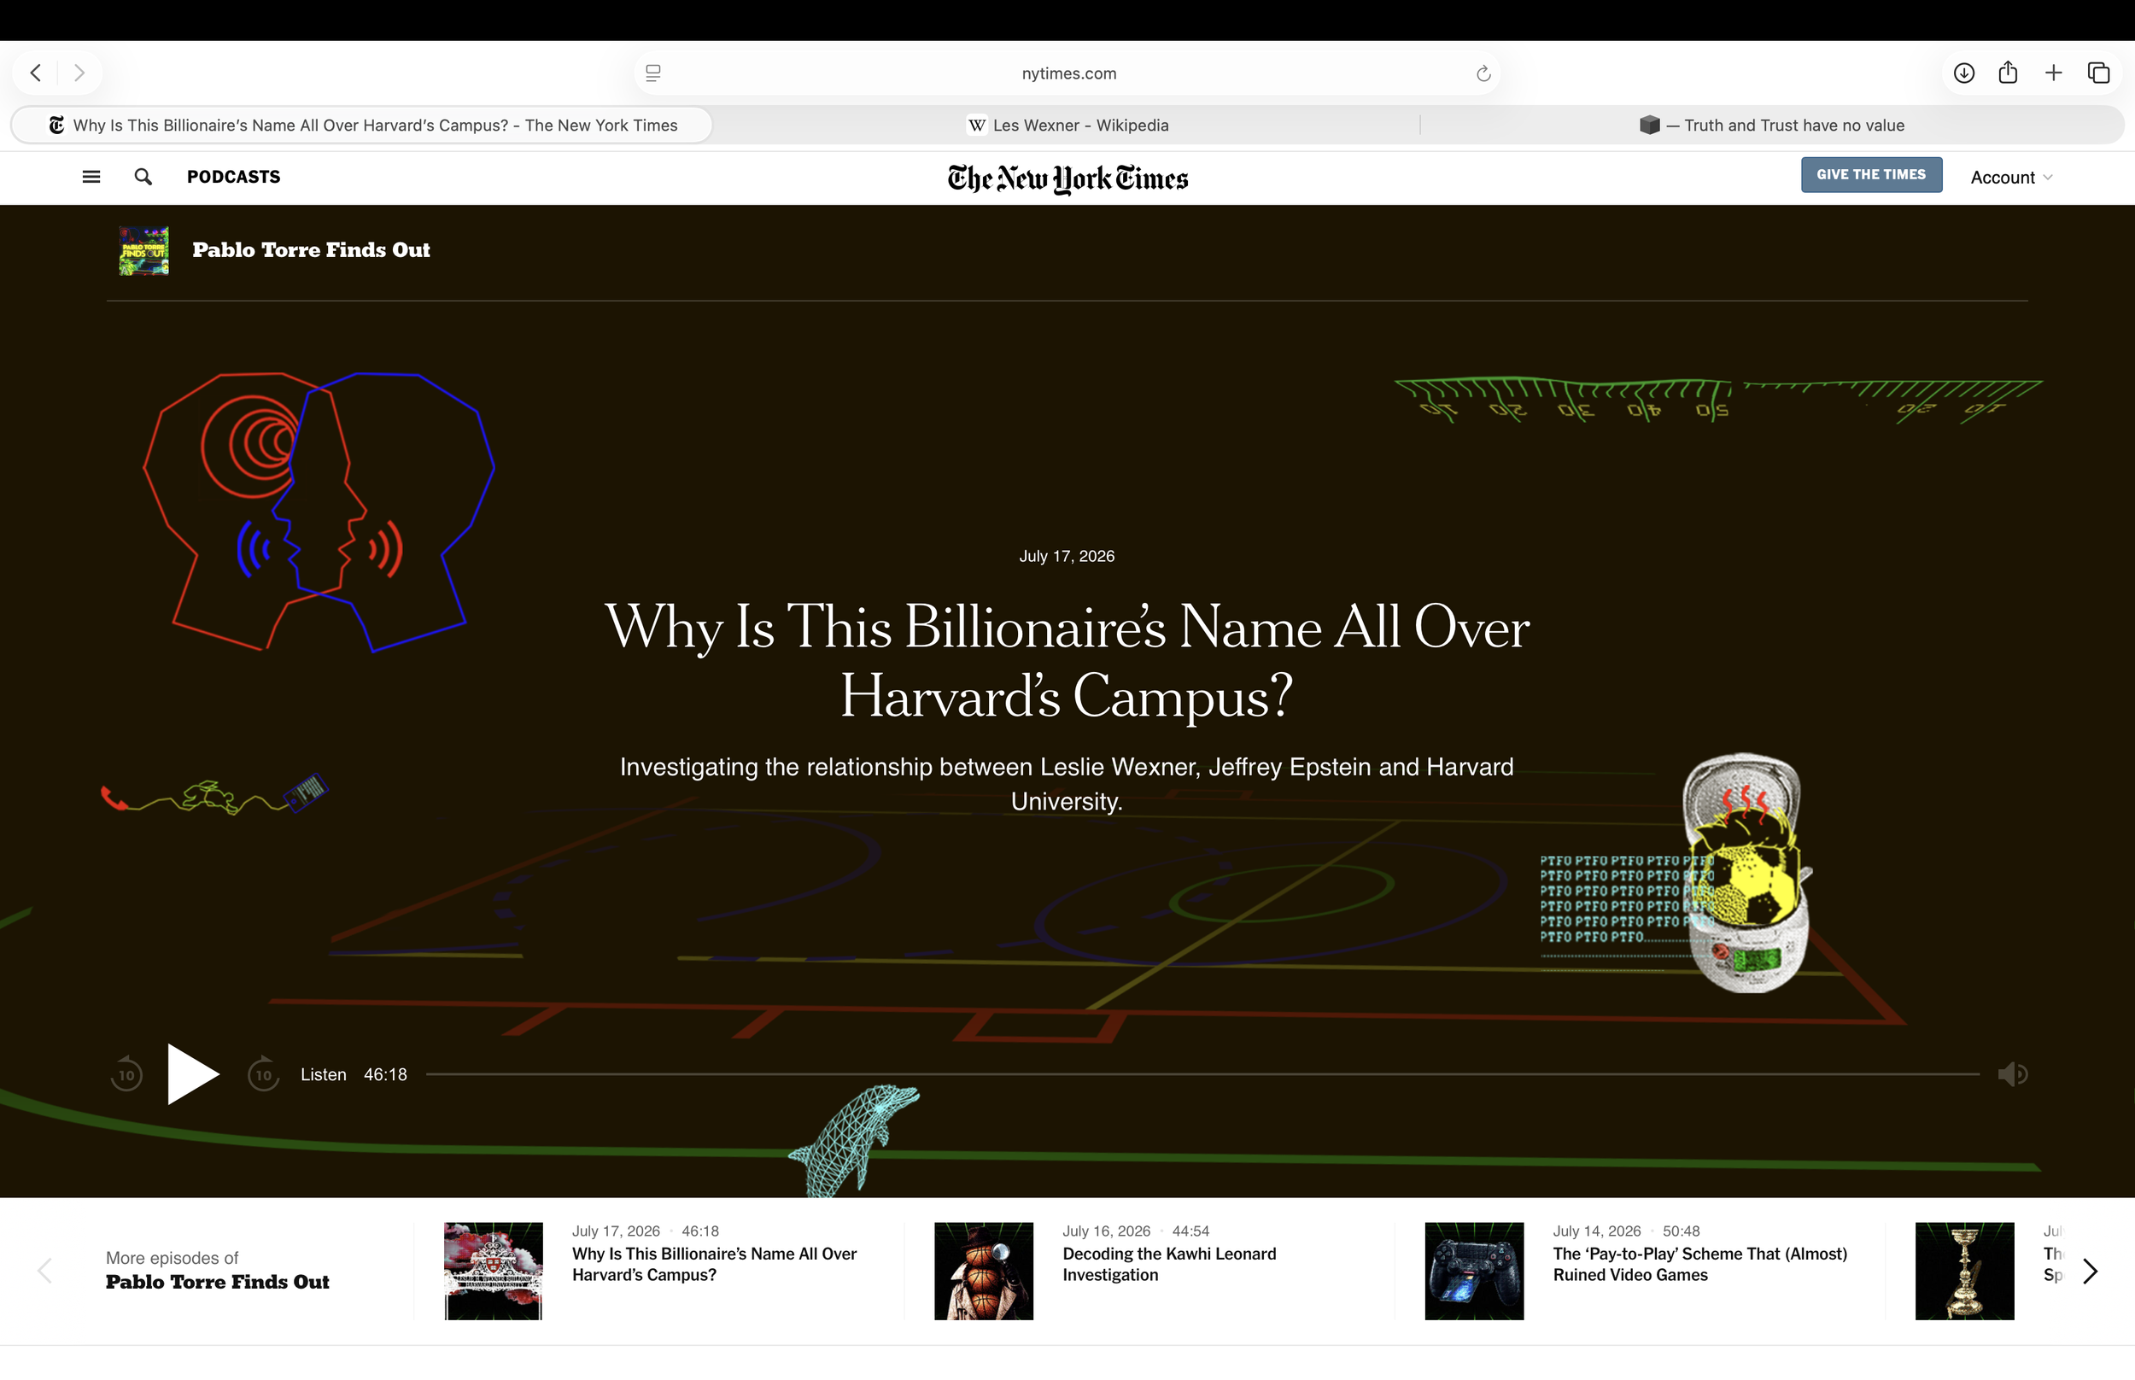
Task: Click the Kawhi Leonard detective episode thumbnail
Action: pyautogui.click(x=984, y=1271)
